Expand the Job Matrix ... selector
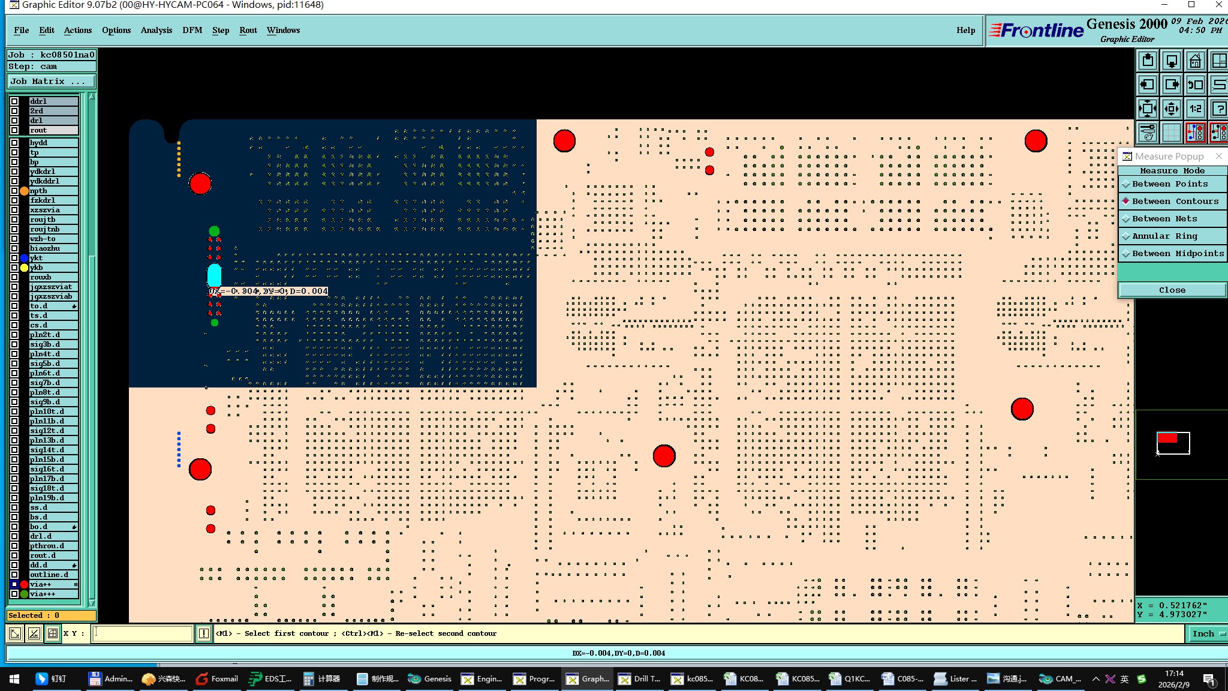The height and width of the screenshot is (691, 1228). (x=50, y=82)
